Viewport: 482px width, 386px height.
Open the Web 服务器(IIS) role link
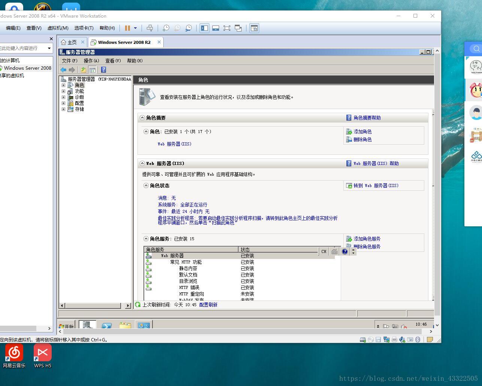click(175, 144)
